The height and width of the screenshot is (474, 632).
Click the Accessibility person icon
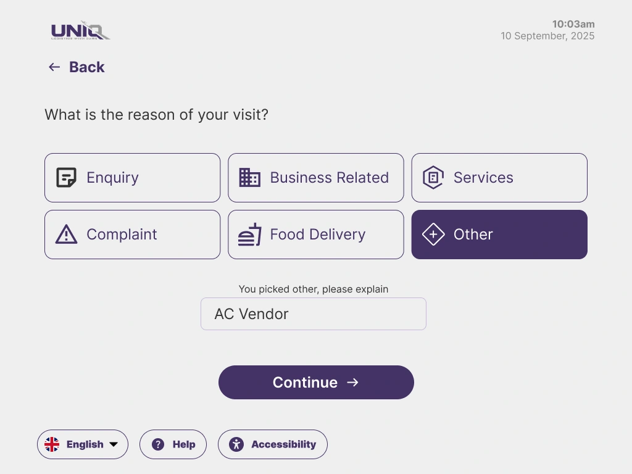[x=236, y=444]
